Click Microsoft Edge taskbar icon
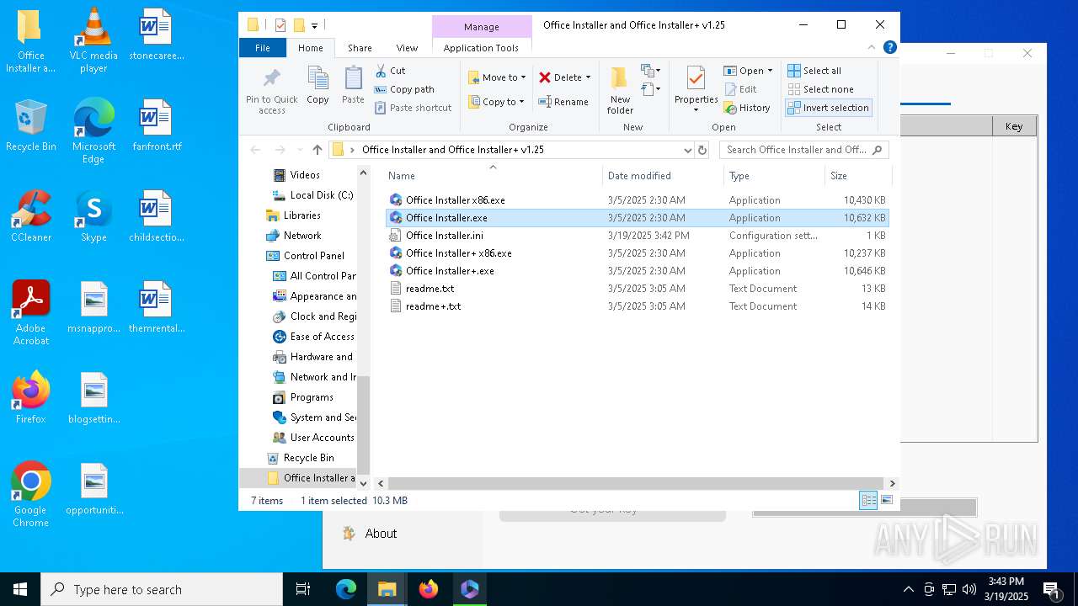Screen dimensions: 1078x606 [346, 589]
